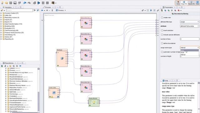Select the make data operator
Image resolution: width=200 pixels, height=113 pixels.
tap(54, 92)
